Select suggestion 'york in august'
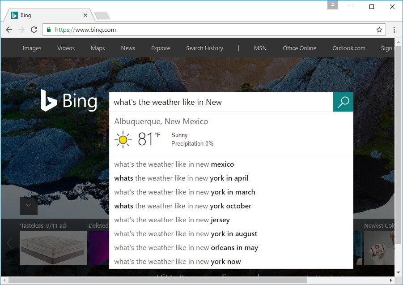 coord(231,234)
